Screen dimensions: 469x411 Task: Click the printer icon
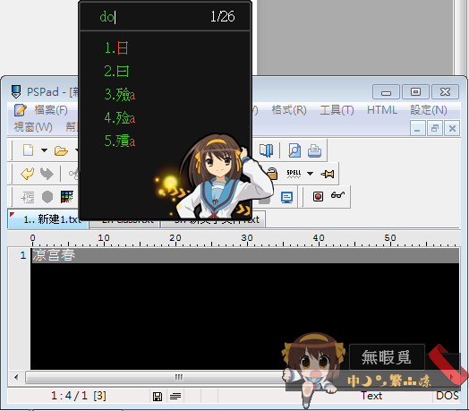(314, 150)
